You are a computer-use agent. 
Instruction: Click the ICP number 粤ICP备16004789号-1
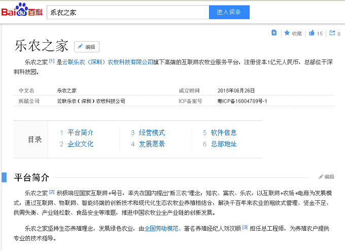[x=242, y=101]
